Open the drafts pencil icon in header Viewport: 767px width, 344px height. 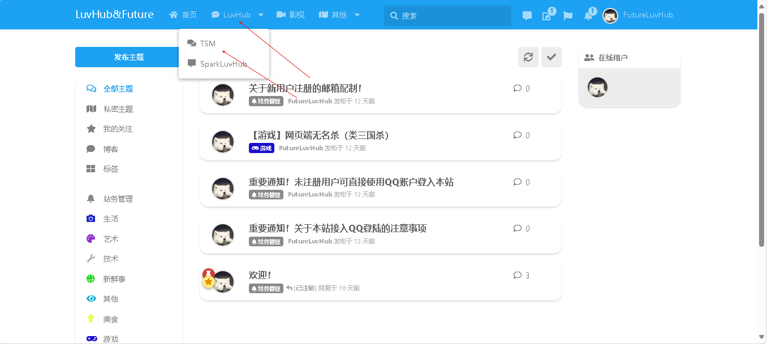pos(547,15)
